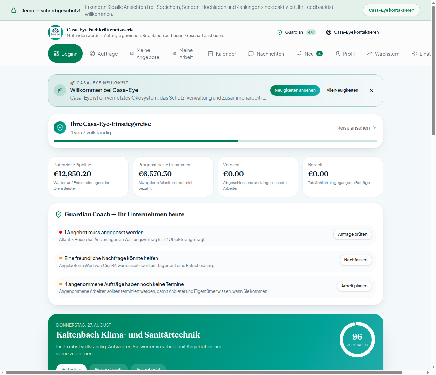Go to the Profil tab
The height and width of the screenshot is (375, 436).
click(345, 54)
